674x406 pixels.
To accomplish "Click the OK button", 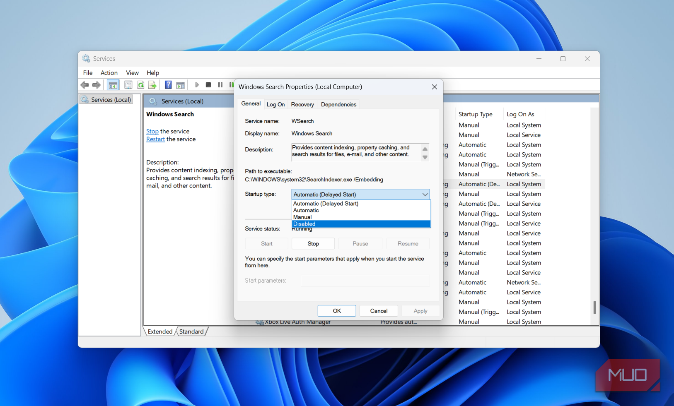I will (337, 311).
